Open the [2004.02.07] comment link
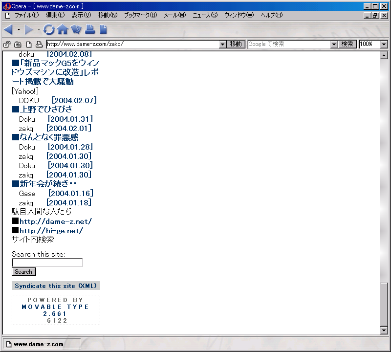The height and width of the screenshot is (352, 391). pyautogui.click(x=74, y=100)
